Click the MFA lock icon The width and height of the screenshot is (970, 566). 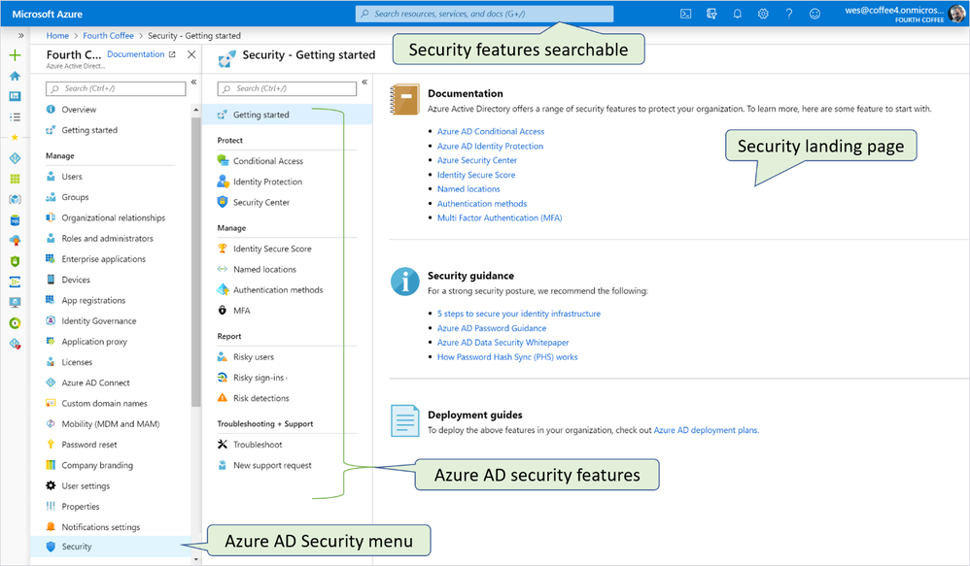pyautogui.click(x=223, y=311)
